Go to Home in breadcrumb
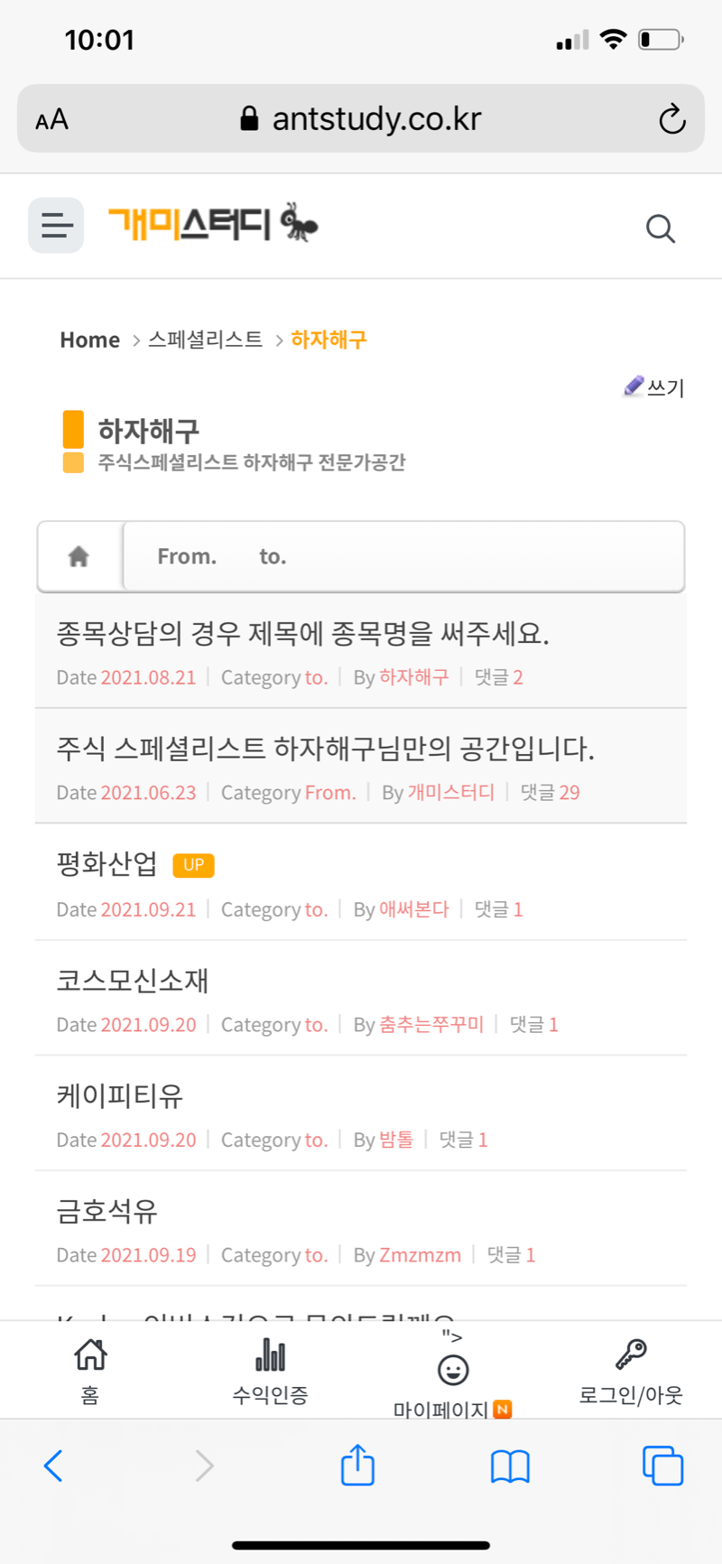 [89, 340]
